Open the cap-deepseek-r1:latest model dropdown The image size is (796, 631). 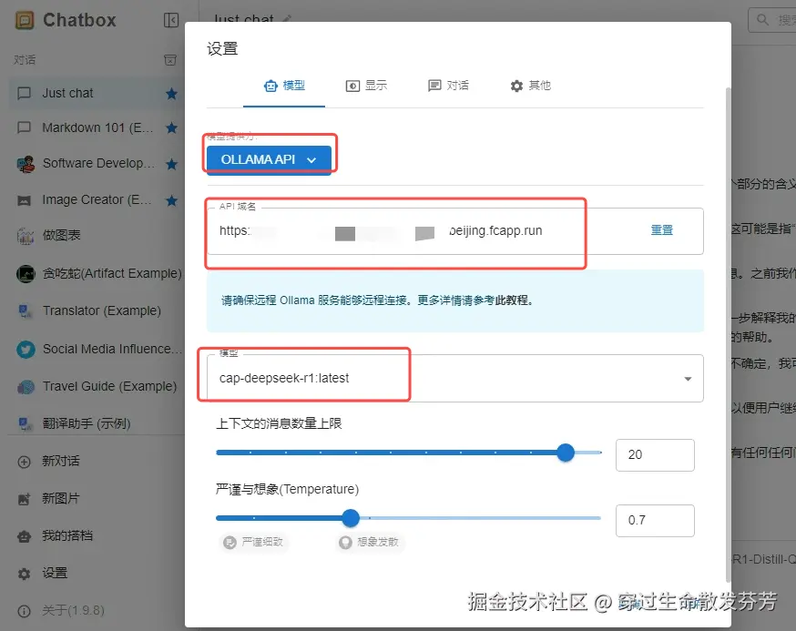[454, 379]
